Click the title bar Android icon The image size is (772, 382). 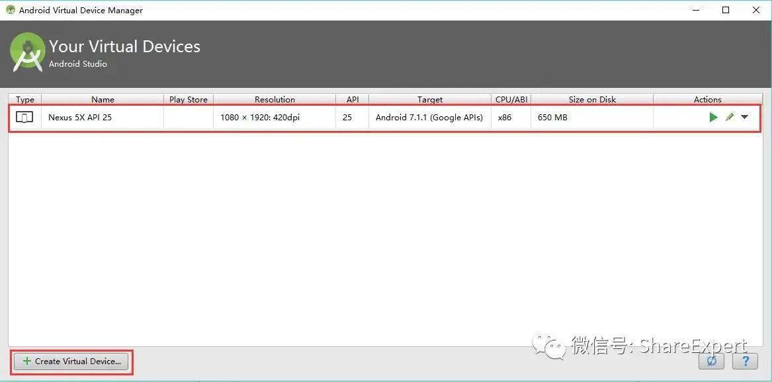(11, 9)
